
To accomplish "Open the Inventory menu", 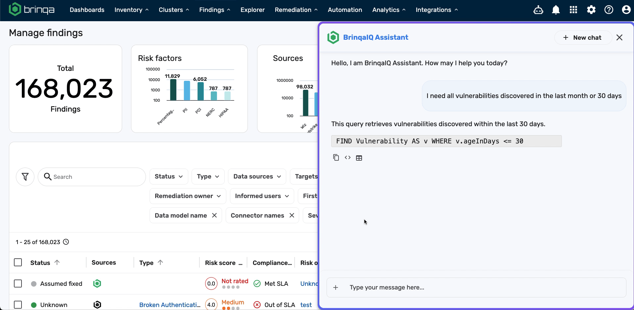I will tap(131, 10).
